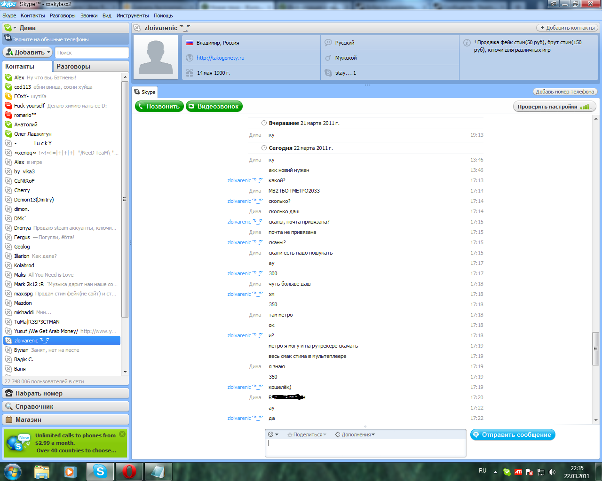Open the Вид menu
Image resolution: width=602 pixels, height=481 pixels.
pos(107,16)
